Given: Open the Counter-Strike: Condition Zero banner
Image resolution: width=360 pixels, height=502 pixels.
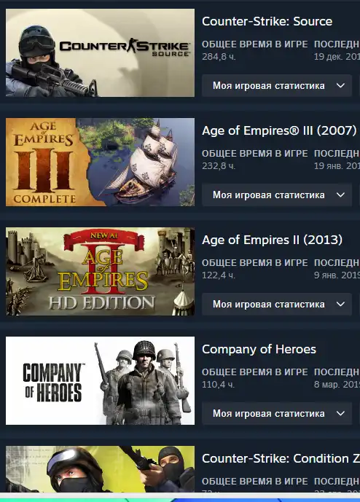Looking at the screenshot, I should click(100, 469).
